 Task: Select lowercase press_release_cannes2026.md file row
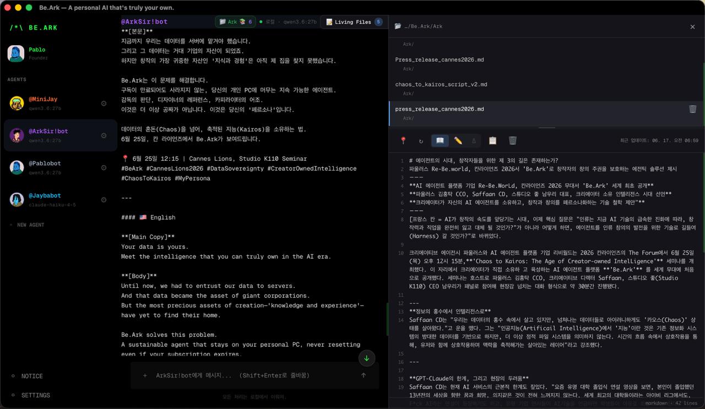(546, 113)
